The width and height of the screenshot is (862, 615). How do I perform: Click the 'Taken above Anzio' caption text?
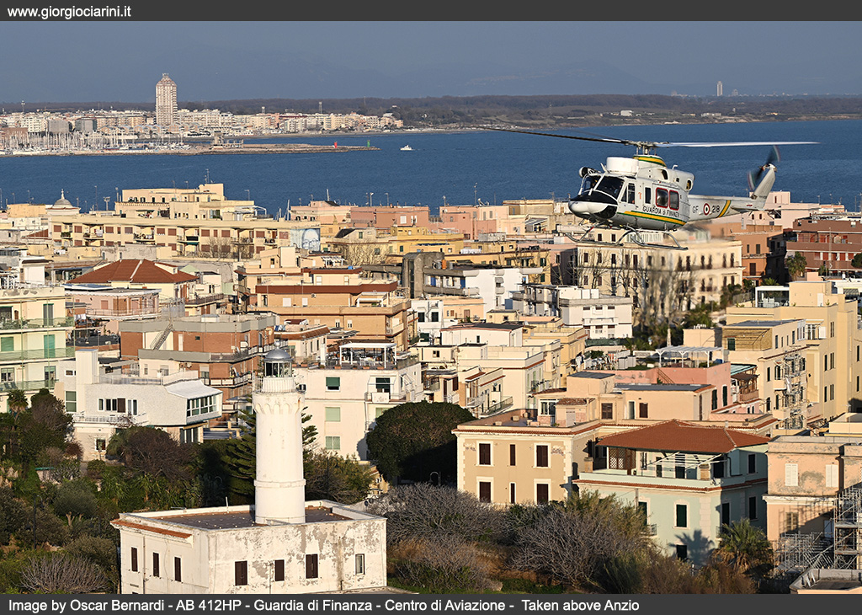click(580, 606)
